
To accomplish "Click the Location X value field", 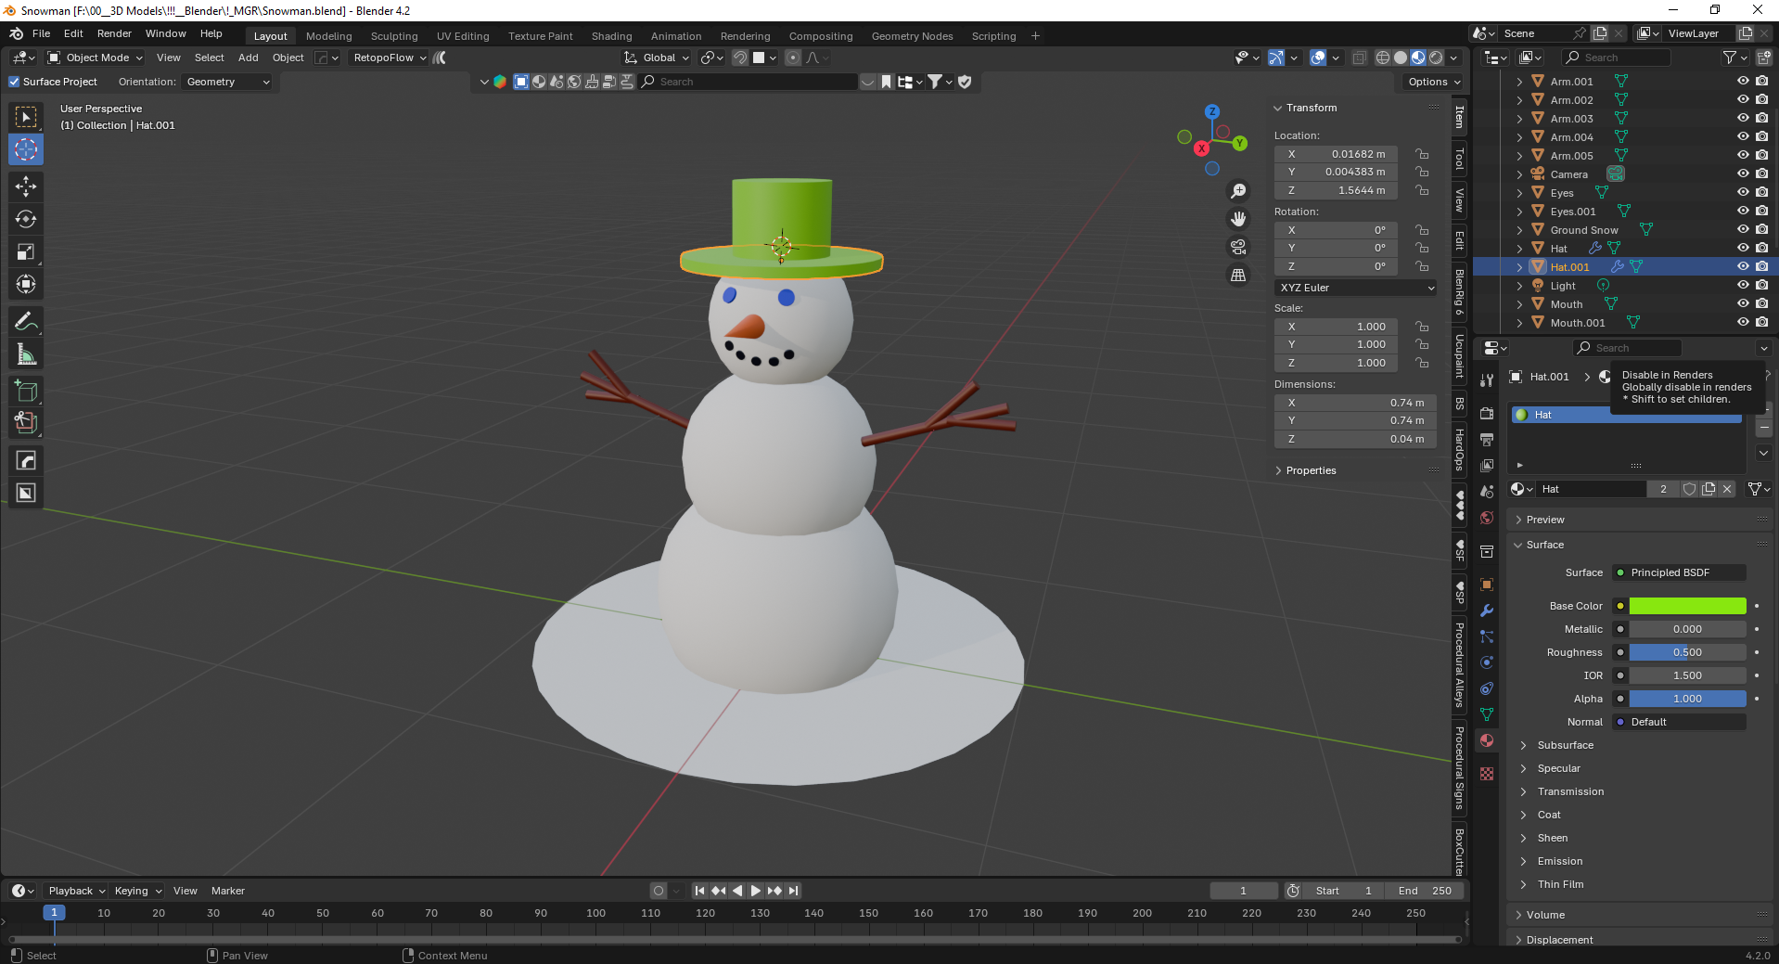I will [x=1337, y=154].
